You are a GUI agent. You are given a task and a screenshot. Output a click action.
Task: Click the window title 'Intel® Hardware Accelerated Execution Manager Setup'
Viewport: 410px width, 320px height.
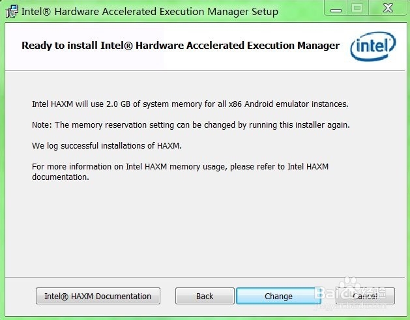pos(150,12)
